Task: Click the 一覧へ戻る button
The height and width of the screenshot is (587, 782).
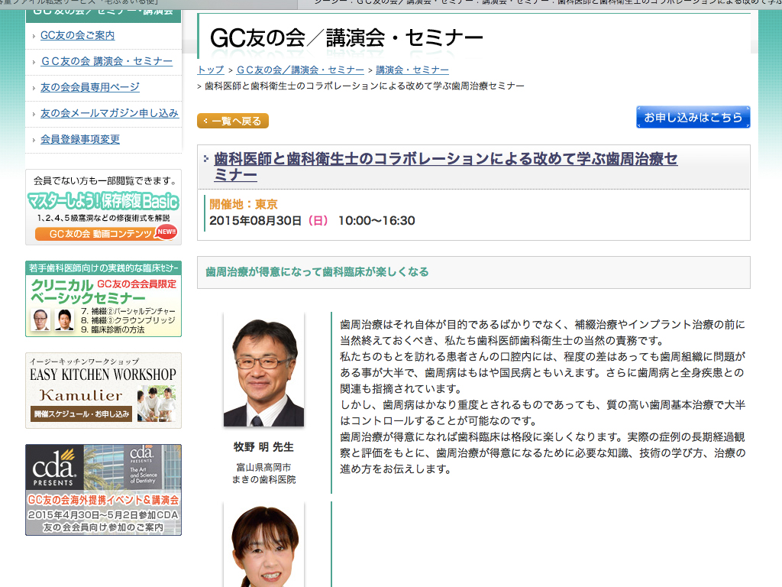Action: tap(233, 121)
